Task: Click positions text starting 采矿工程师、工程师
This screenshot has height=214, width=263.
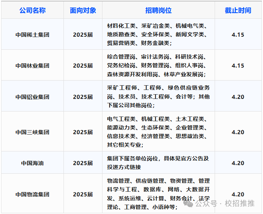Action: pos(158,97)
